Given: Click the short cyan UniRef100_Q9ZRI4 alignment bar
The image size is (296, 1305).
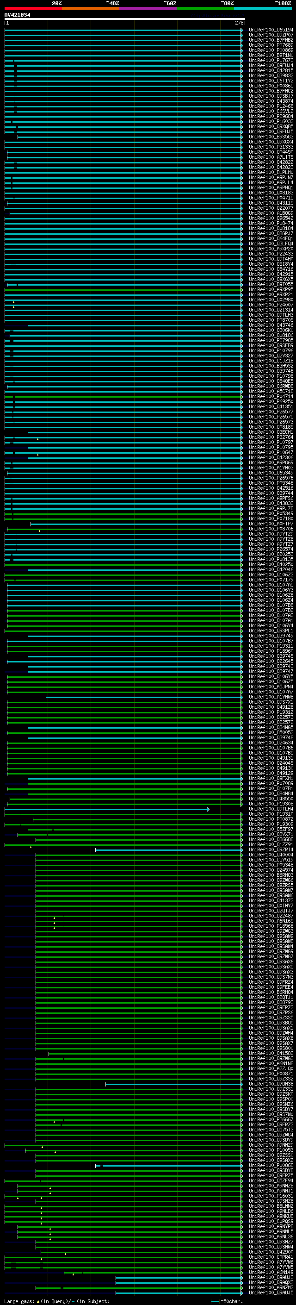Looking at the screenshot, I should click(x=168, y=849).
